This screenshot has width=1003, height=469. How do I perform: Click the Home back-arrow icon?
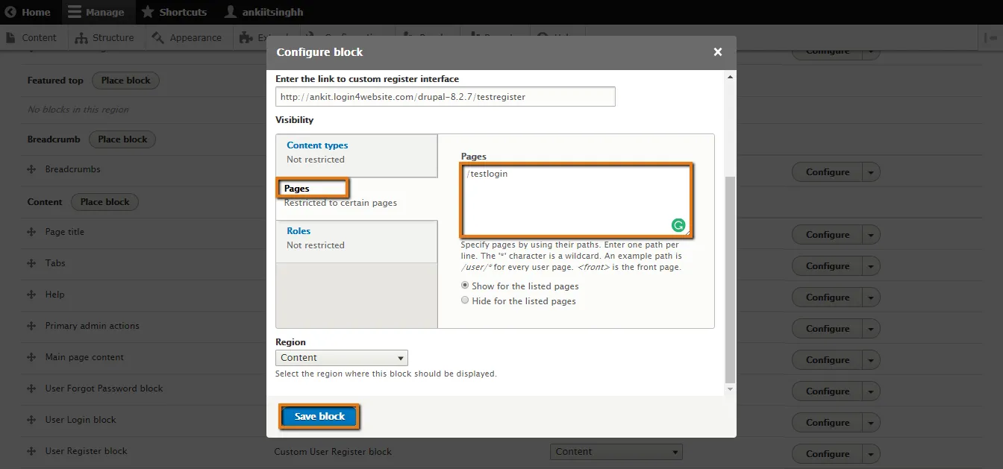coord(10,12)
